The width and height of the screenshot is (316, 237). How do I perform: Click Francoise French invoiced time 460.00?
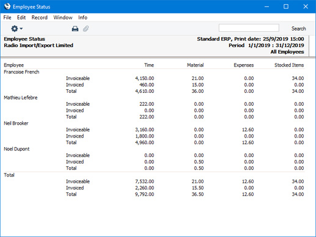click(x=147, y=85)
